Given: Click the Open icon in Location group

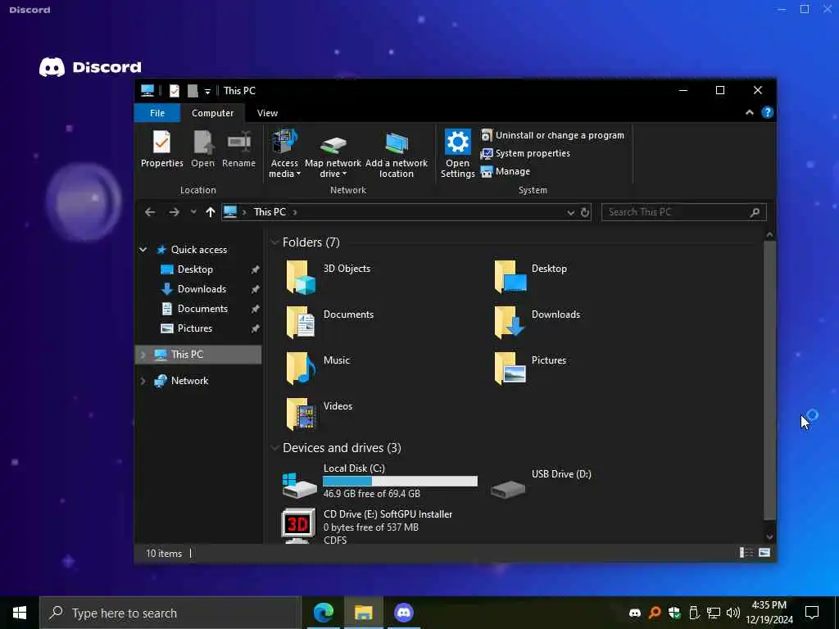Looking at the screenshot, I should pyautogui.click(x=203, y=143).
